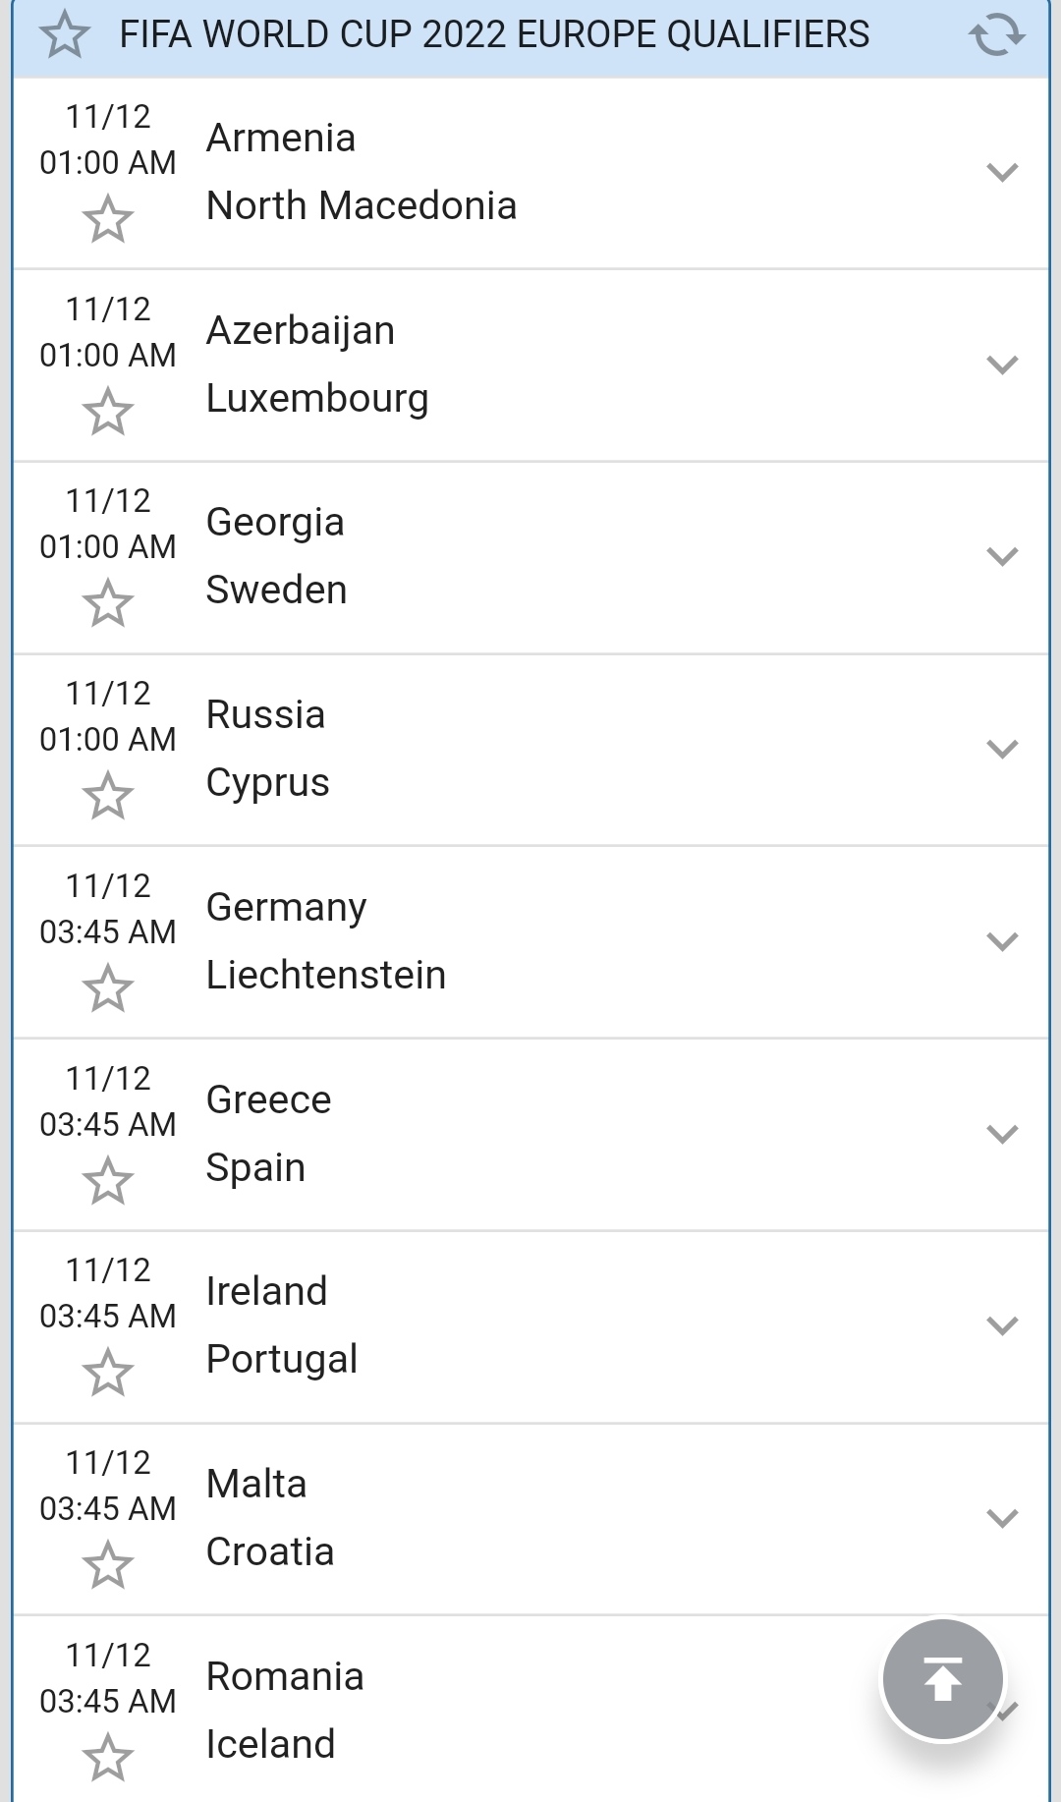Screen dimensions: 1061x1802
Task: Favorite the Georgia vs Sweden match
Action: (x=107, y=602)
